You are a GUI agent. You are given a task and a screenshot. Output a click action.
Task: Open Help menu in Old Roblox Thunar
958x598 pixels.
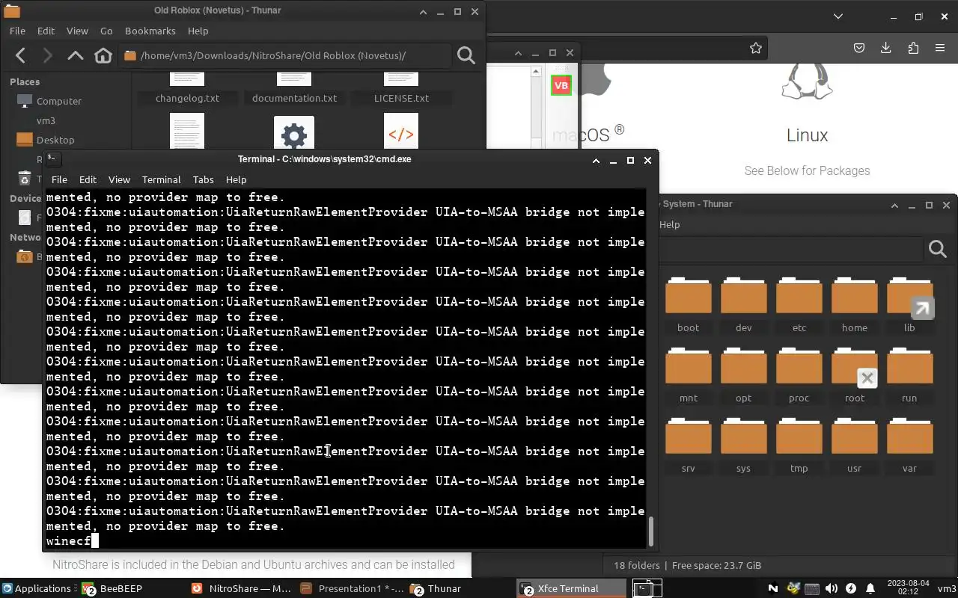click(198, 31)
